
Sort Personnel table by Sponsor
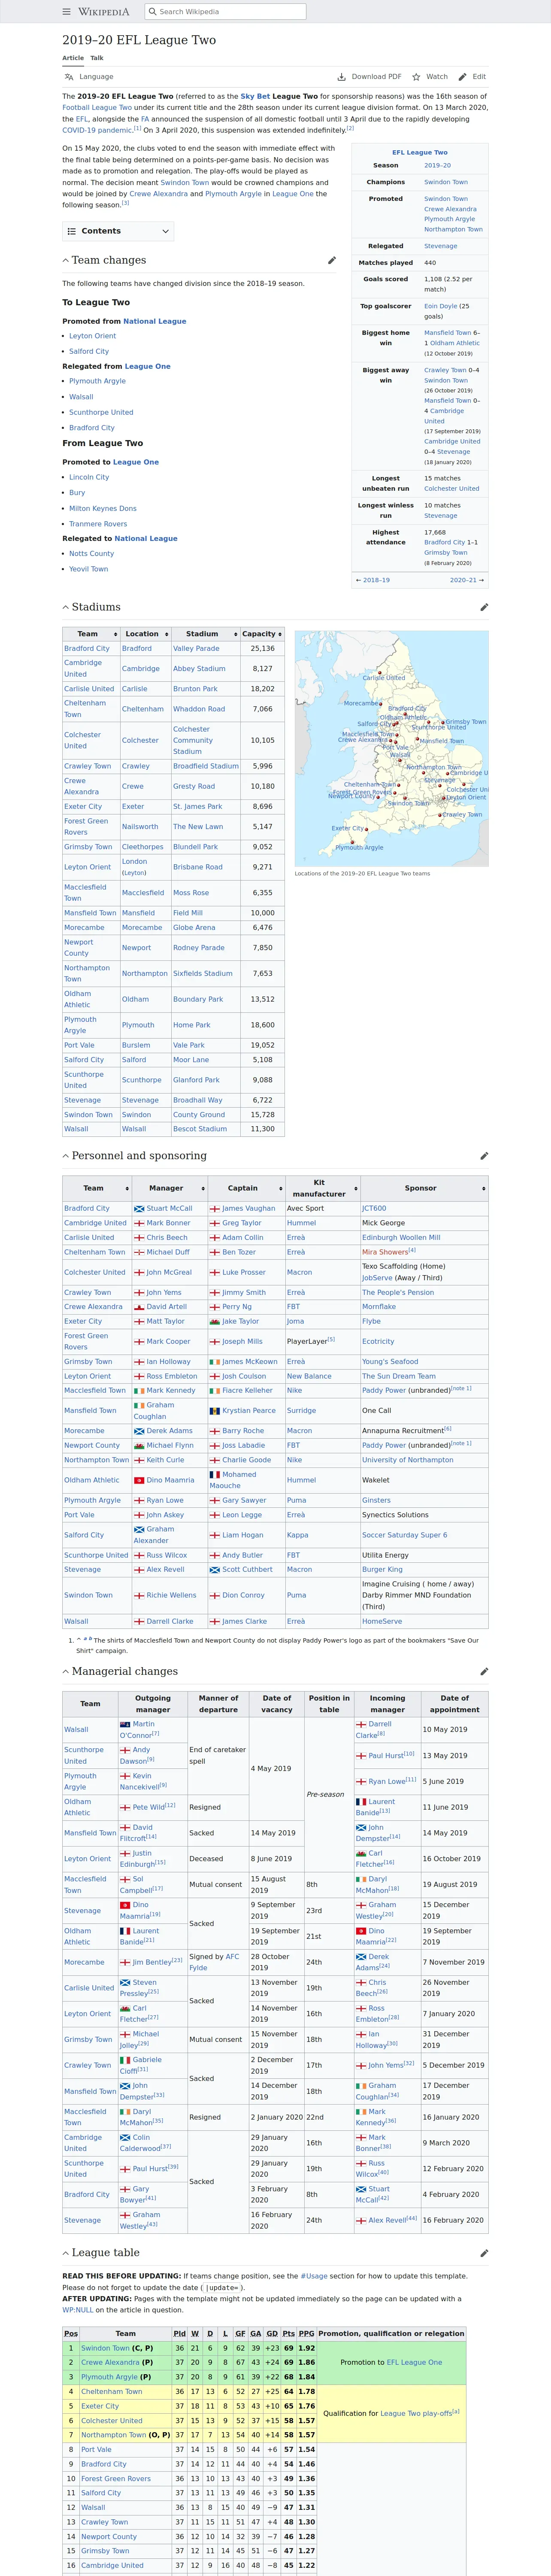424,1188
